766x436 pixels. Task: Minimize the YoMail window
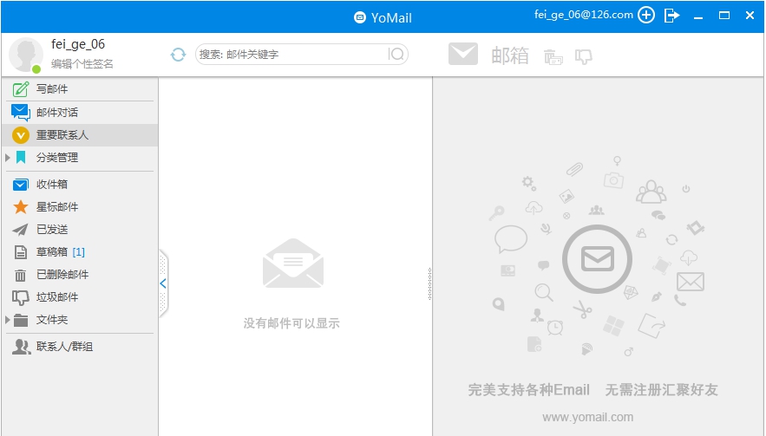[698, 16]
